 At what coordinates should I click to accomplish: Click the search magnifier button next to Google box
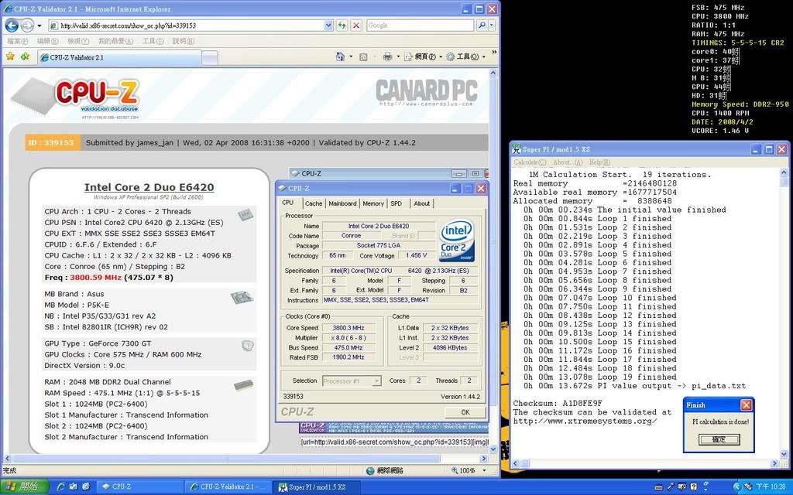[482, 26]
